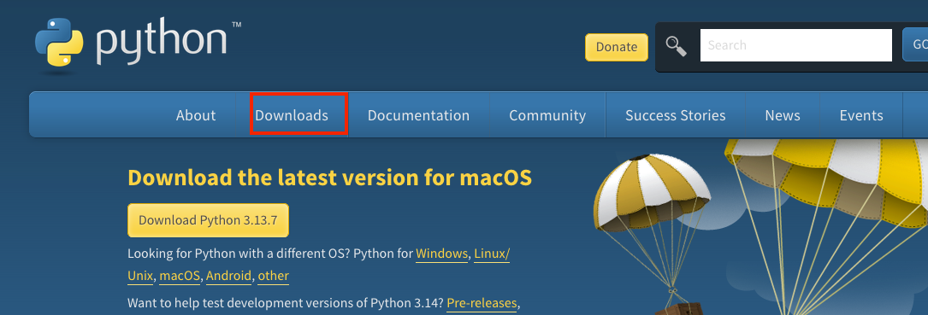The width and height of the screenshot is (928, 315).
Task: Click the GO search button
Action: (915, 45)
